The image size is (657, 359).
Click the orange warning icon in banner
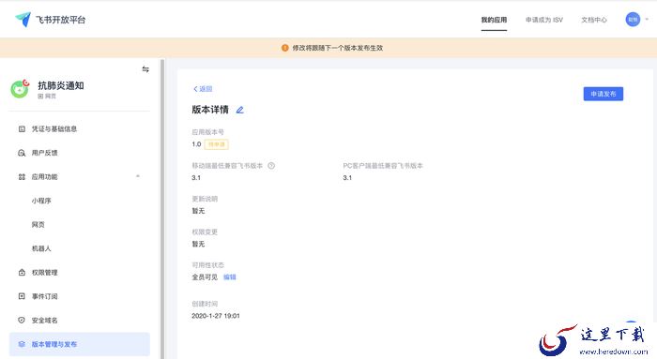285,48
